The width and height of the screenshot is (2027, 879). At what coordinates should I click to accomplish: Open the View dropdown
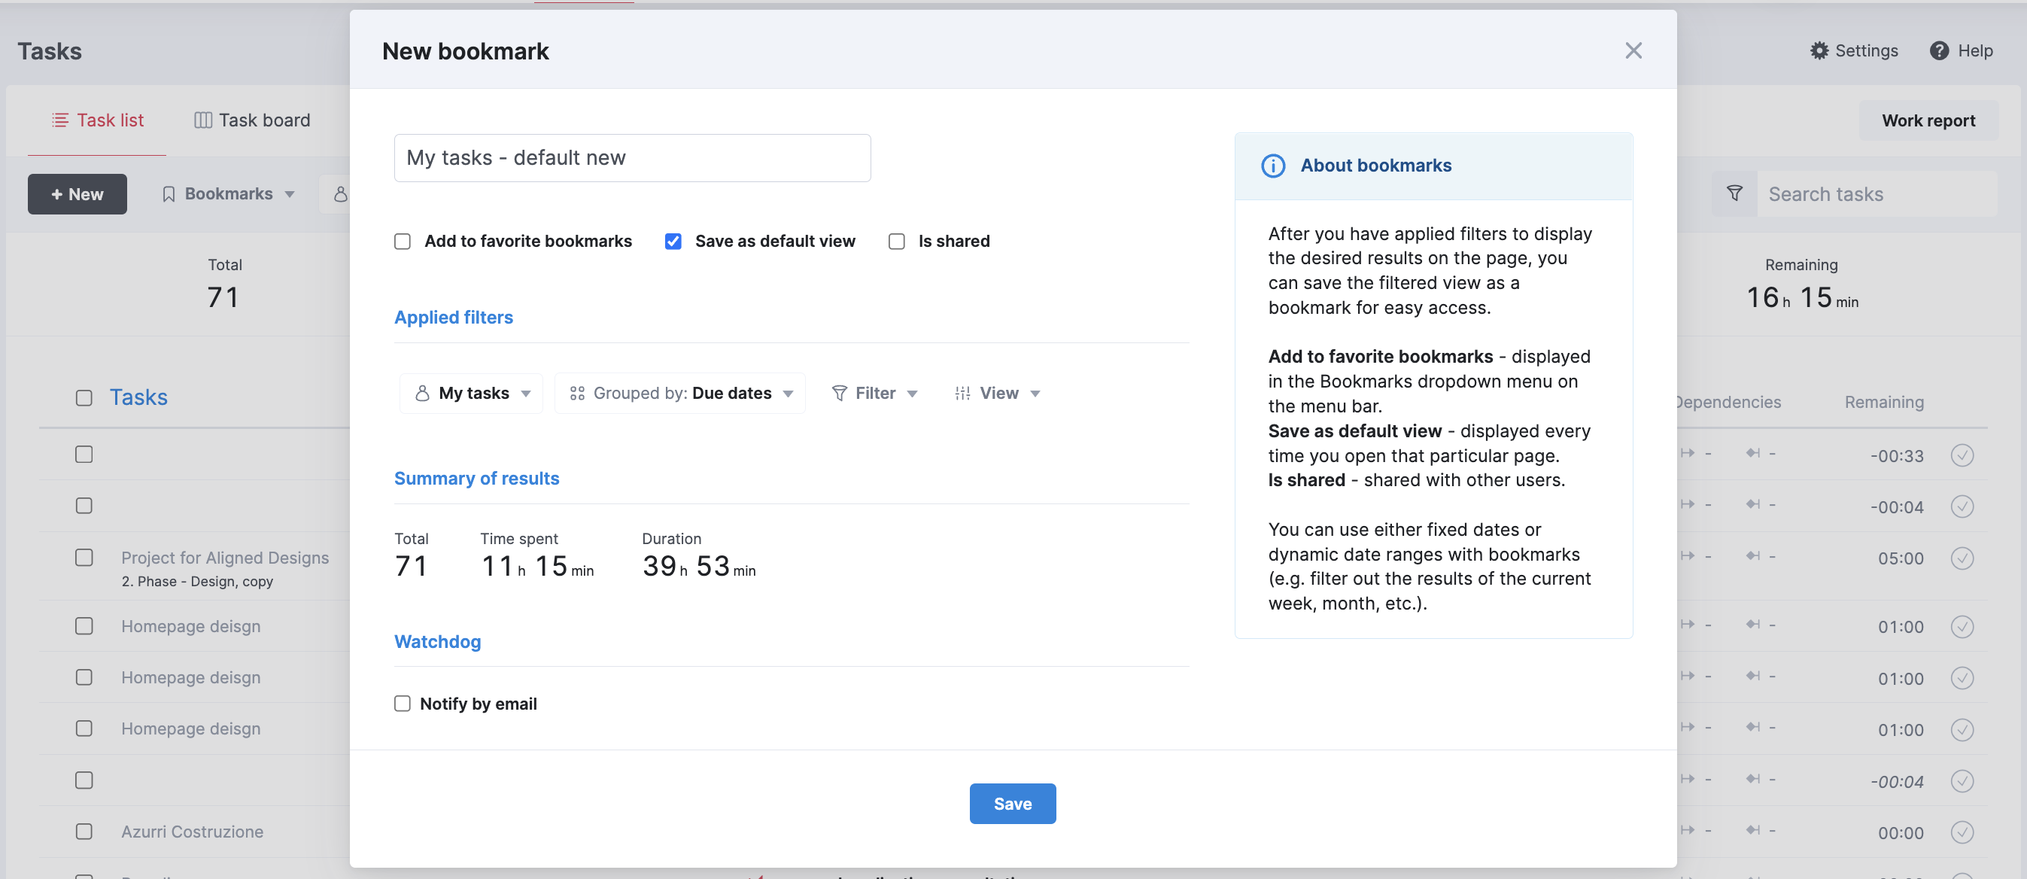point(997,393)
